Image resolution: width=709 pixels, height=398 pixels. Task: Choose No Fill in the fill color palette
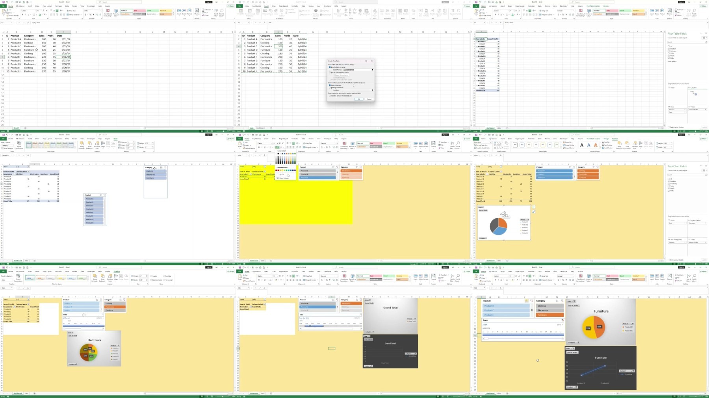coord(282,174)
